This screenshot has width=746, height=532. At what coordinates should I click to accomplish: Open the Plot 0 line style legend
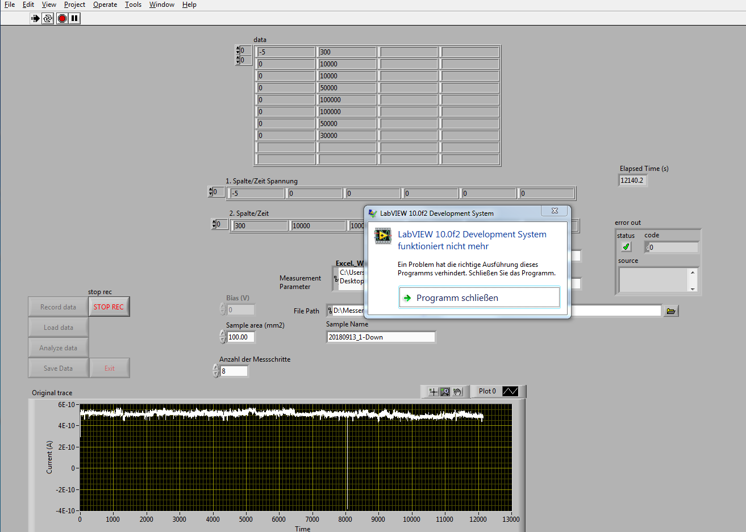pos(510,391)
